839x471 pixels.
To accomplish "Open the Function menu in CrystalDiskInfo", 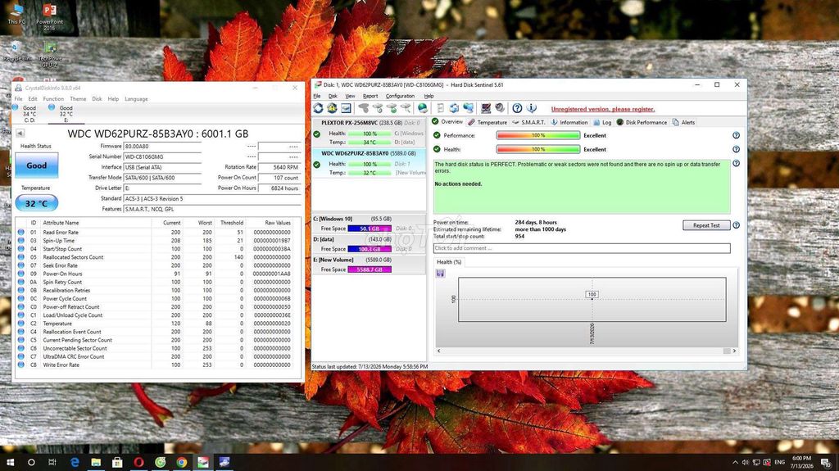I will click(x=53, y=99).
